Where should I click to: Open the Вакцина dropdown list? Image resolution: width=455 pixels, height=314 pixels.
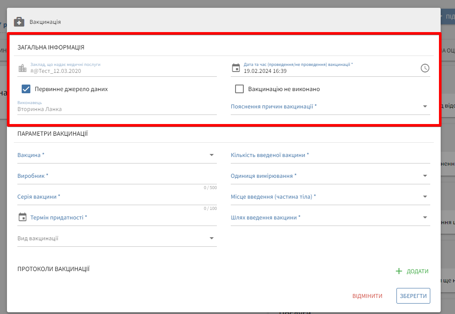pos(211,155)
